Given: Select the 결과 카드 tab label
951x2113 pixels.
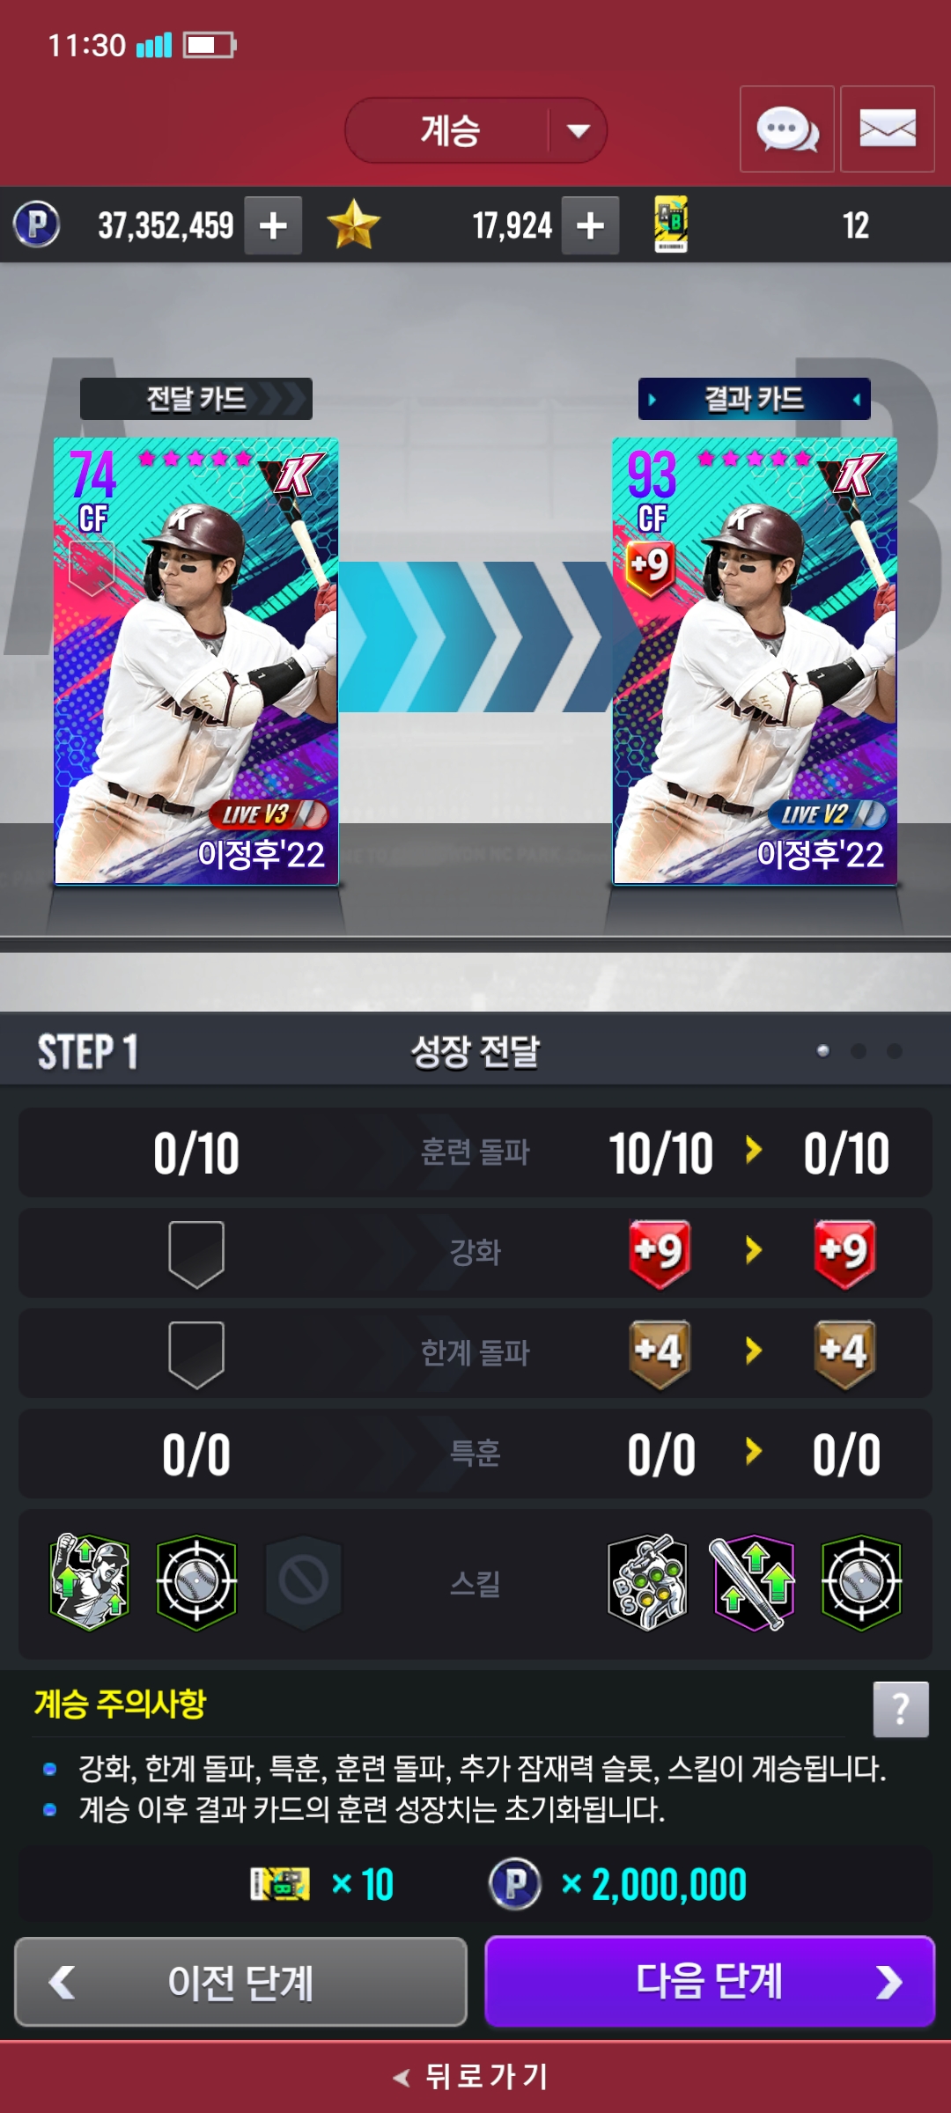Looking at the screenshot, I should click(x=755, y=399).
